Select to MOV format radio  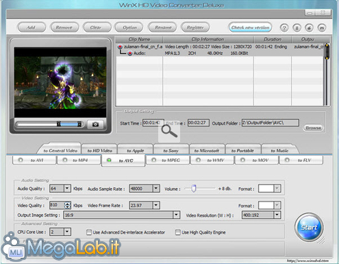click(x=243, y=160)
